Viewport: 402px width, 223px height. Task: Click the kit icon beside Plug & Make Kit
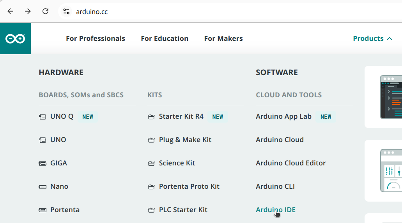151,140
